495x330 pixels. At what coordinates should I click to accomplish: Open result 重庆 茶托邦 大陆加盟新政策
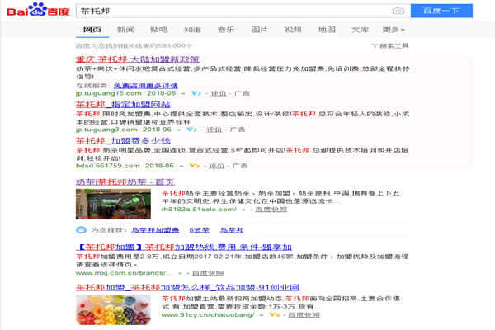(x=137, y=59)
